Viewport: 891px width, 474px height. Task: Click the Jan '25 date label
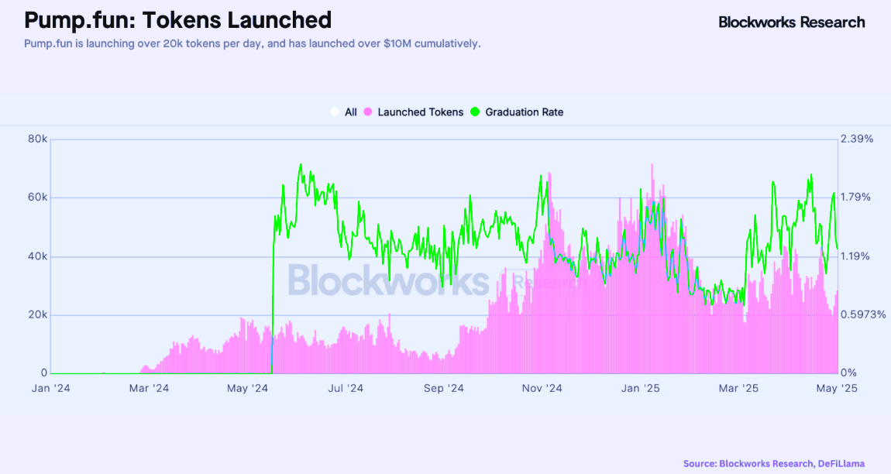coord(641,388)
